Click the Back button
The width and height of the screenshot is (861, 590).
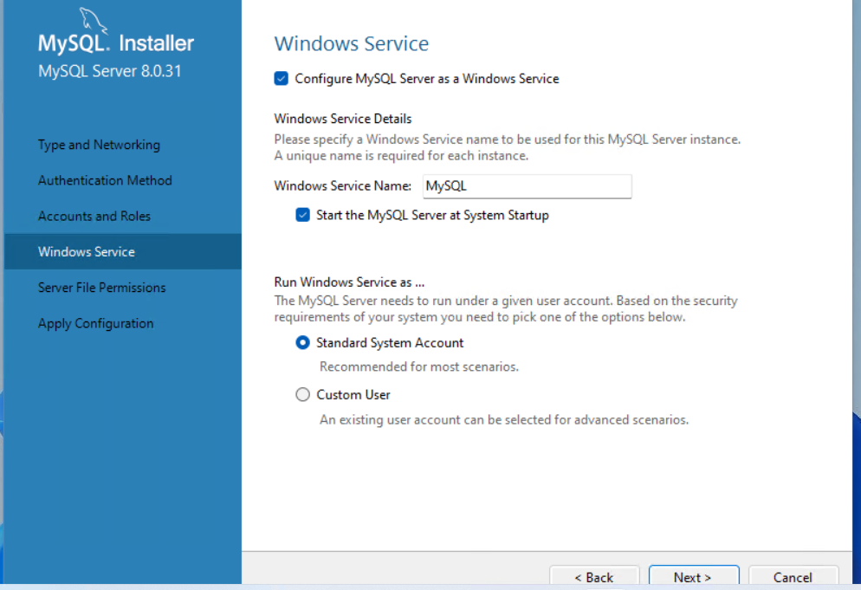pos(594,576)
